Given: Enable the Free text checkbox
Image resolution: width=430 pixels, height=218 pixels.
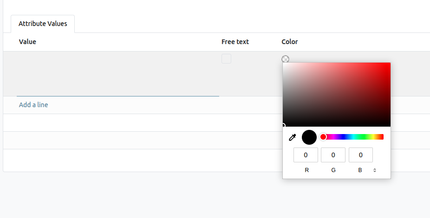Looking at the screenshot, I should point(226,59).
